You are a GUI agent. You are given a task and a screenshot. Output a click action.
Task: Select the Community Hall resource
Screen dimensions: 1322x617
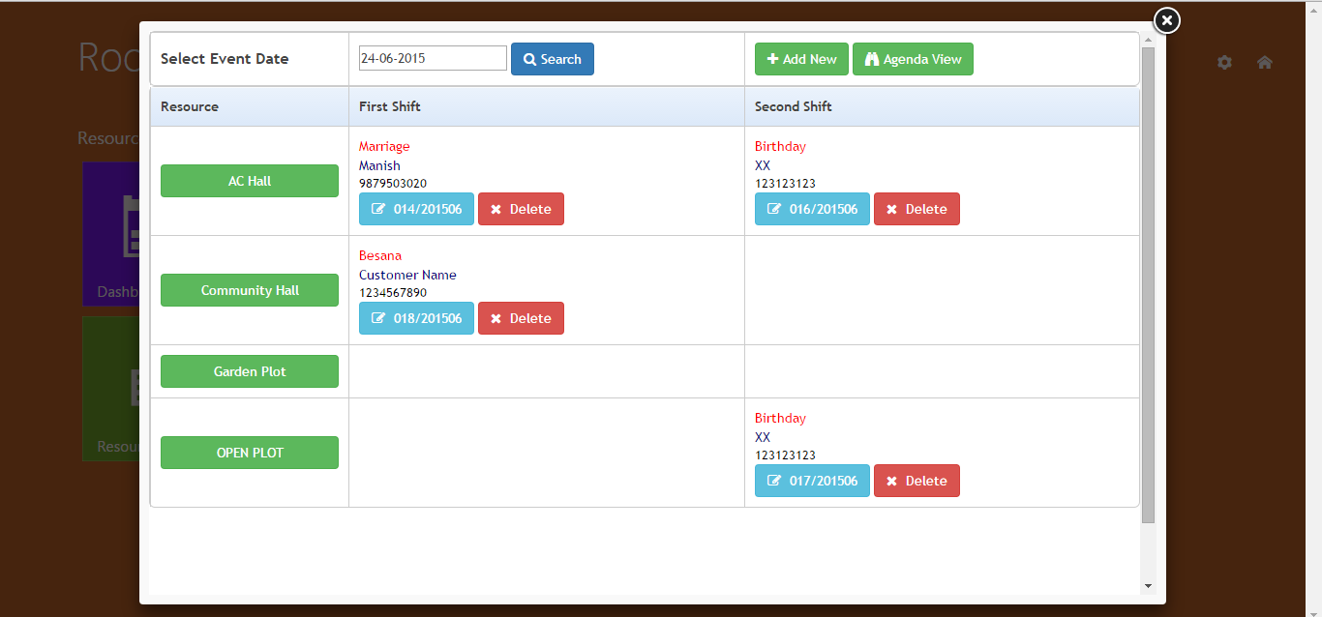pos(250,290)
